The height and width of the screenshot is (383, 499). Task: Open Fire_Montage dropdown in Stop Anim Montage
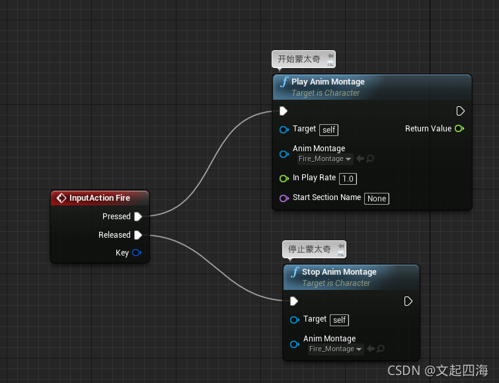pos(336,349)
